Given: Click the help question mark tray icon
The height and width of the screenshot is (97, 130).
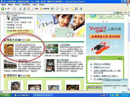Looking at the screenshot, I should (104, 95).
